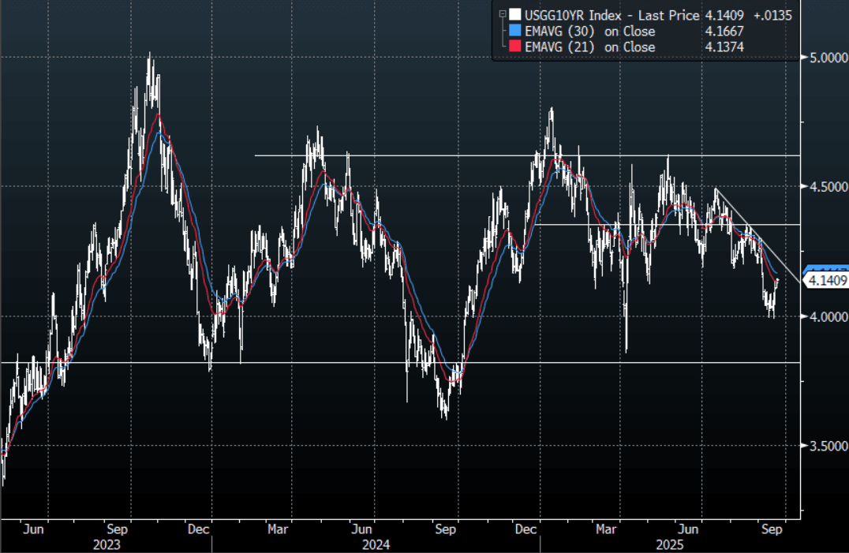Click the 3.5000 y-axis label
The width and height of the screenshot is (849, 553).
825,446
